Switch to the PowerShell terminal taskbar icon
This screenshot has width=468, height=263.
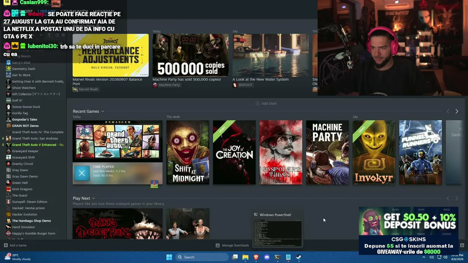[x=278, y=257]
